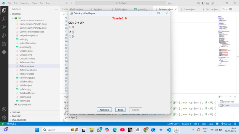The height and width of the screenshot is (134, 239).
Task: Maximize the terminal panel with caret
Action: 230,97
